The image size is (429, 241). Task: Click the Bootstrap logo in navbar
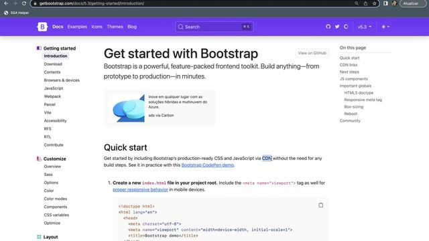coord(42,27)
